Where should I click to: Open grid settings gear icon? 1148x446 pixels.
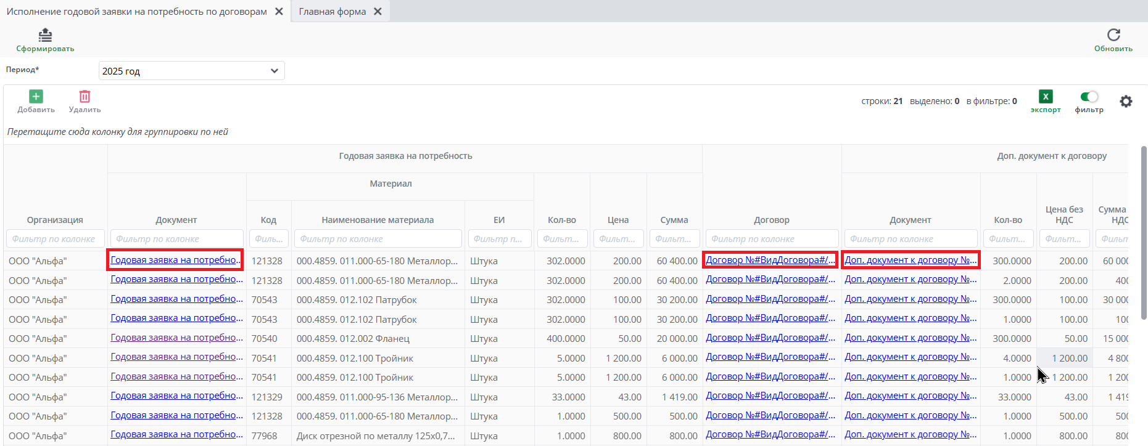pyautogui.click(x=1126, y=102)
